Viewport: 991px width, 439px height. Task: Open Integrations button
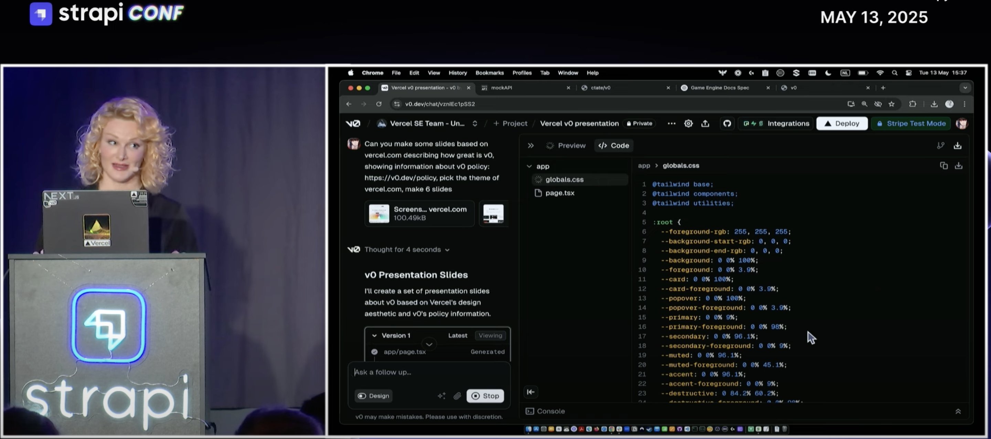coord(776,124)
